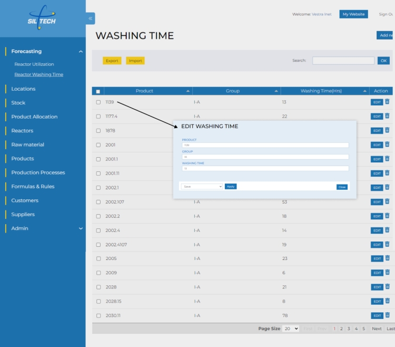Open the Page Size dropdown
The height and width of the screenshot is (347, 395).
coord(291,329)
